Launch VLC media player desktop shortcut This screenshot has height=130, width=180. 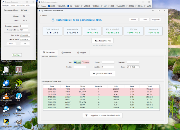6,96
